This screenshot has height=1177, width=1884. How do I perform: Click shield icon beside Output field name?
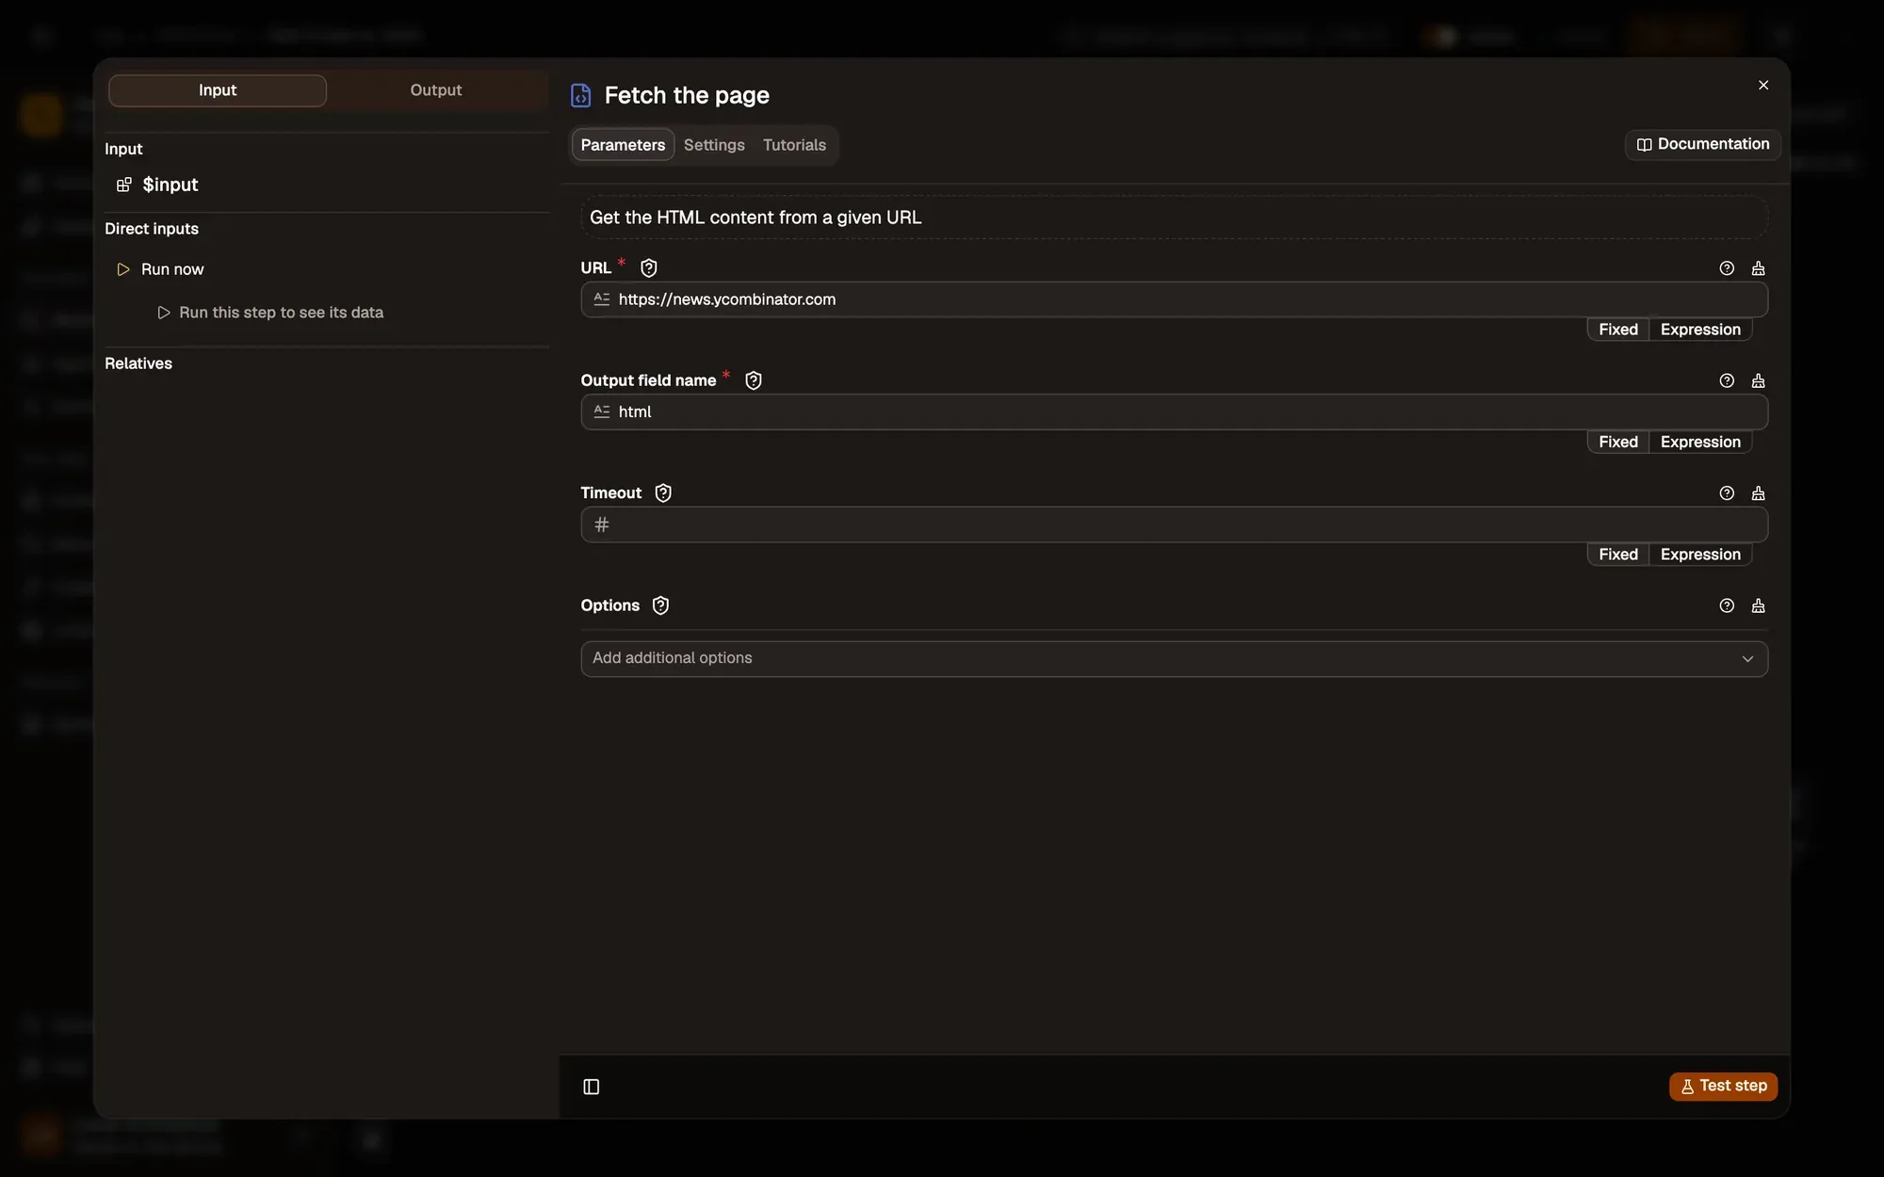pyautogui.click(x=753, y=380)
